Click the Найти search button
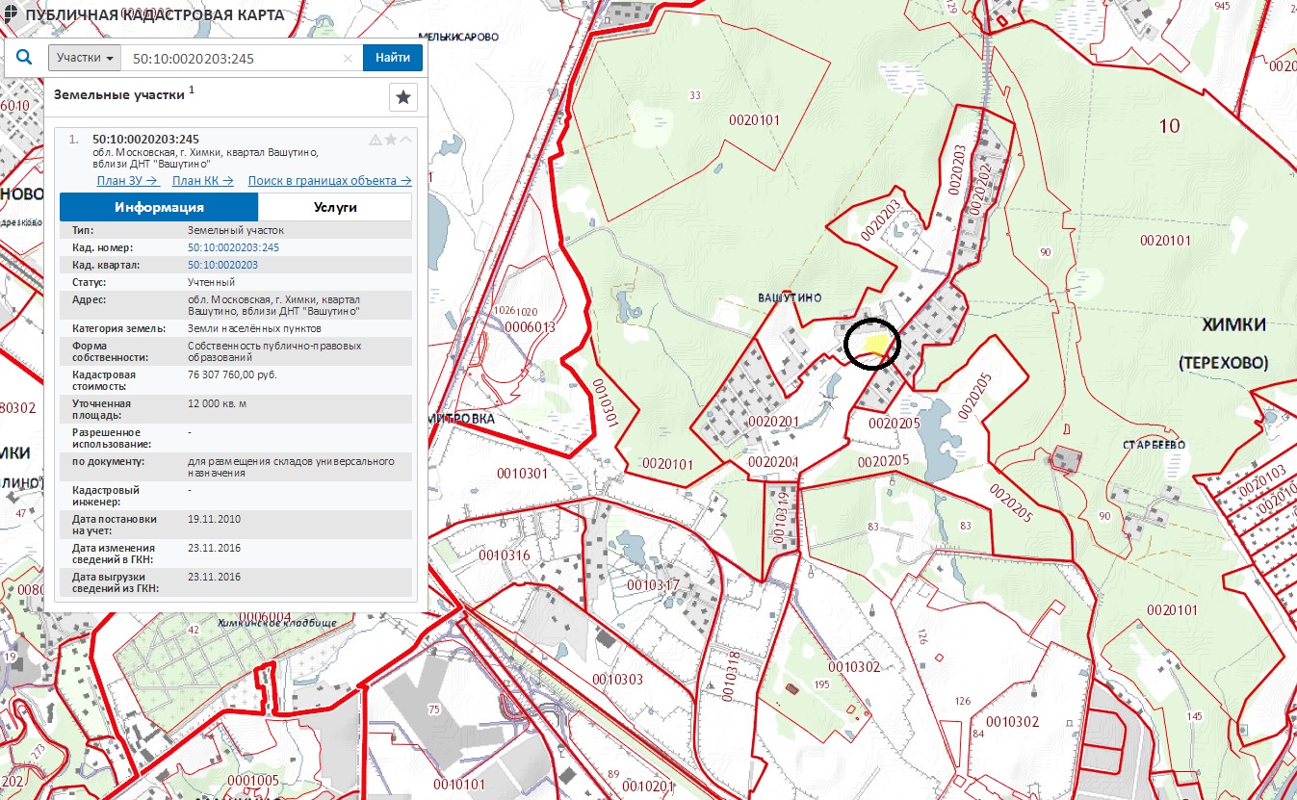Viewport: 1297px width, 800px height. [393, 58]
